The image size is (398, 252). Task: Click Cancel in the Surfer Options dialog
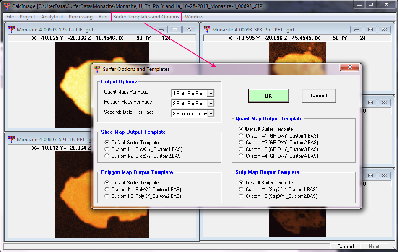tap(318, 96)
